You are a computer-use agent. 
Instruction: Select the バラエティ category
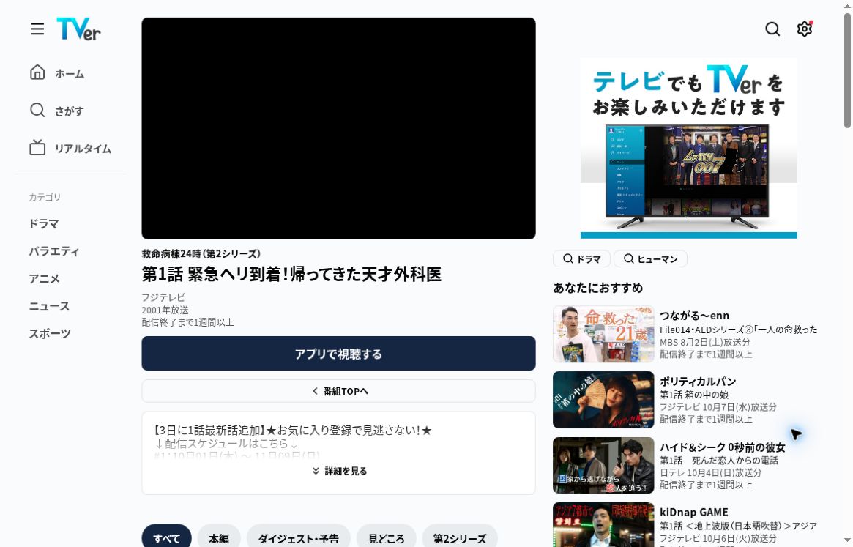coord(54,251)
